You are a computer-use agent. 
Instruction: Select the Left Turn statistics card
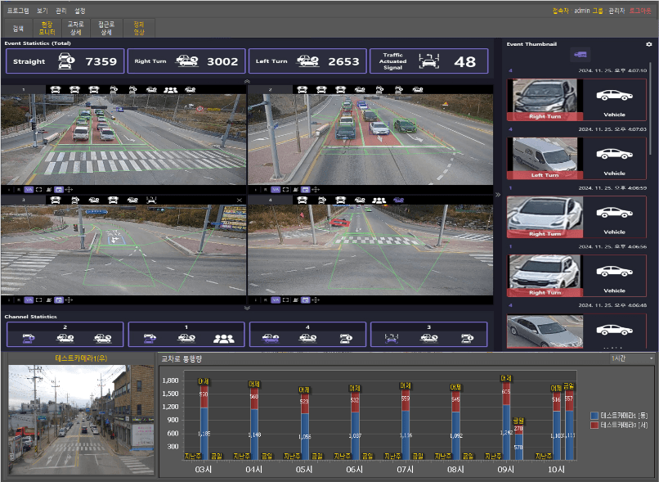coord(307,61)
